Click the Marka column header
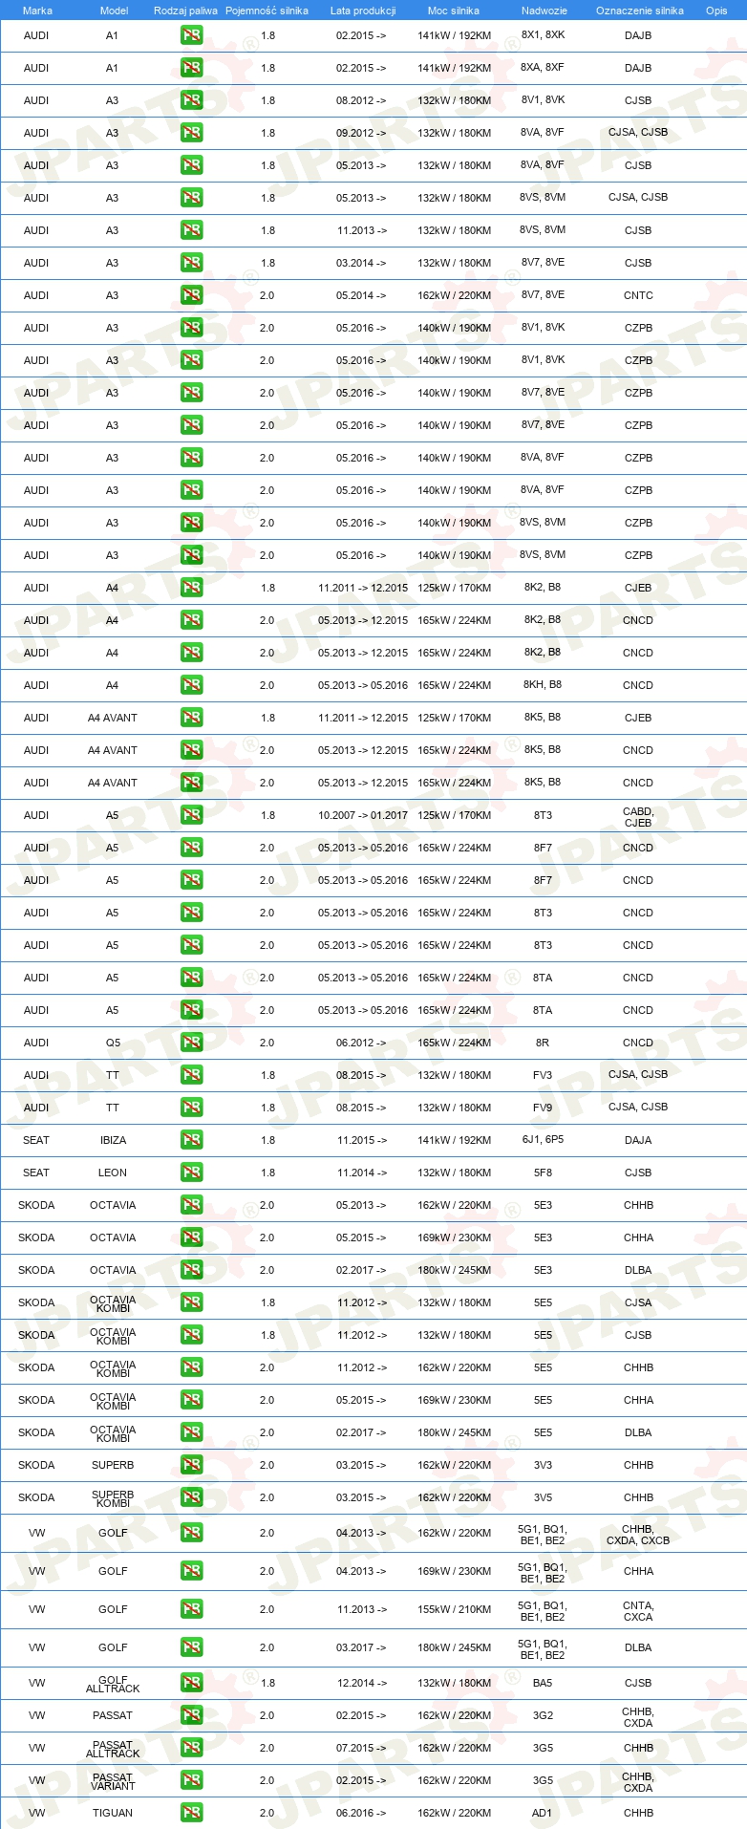Viewport: 747px width, 1829px height. [x=37, y=11]
